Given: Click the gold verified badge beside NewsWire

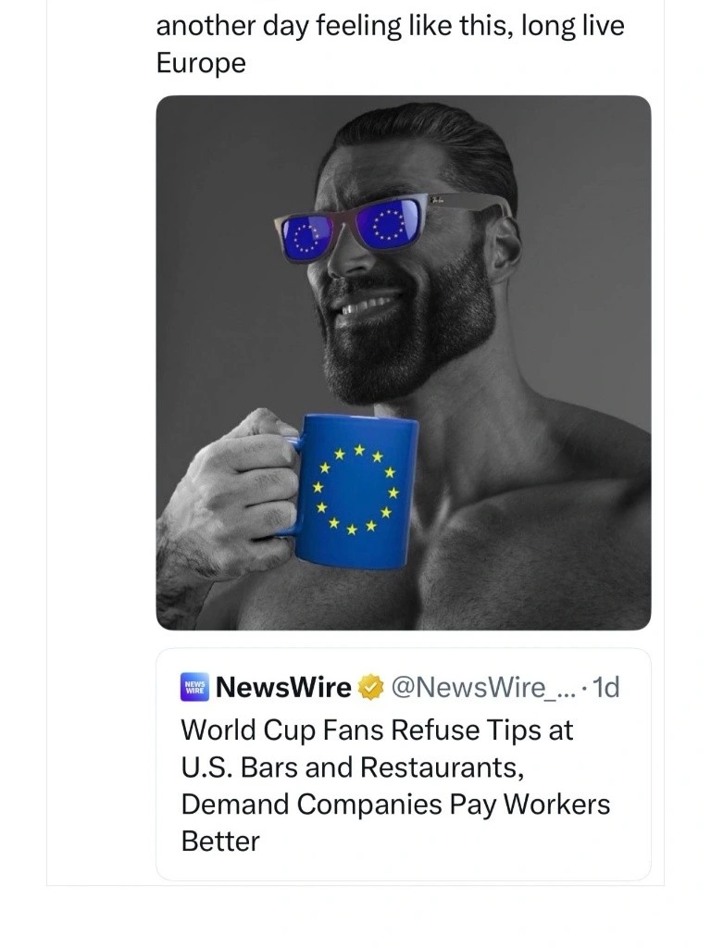Looking at the screenshot, I should tap(372, 688).
